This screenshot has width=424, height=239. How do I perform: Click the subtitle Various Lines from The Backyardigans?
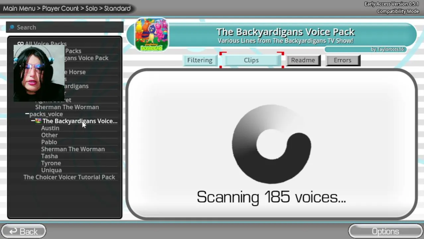285,41
